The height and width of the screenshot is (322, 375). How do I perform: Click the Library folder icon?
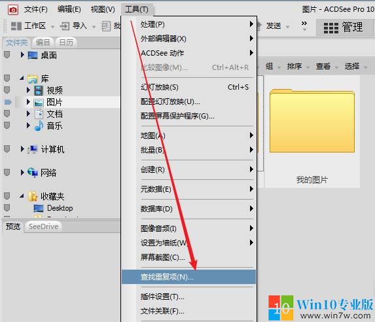tap(33, 79)
